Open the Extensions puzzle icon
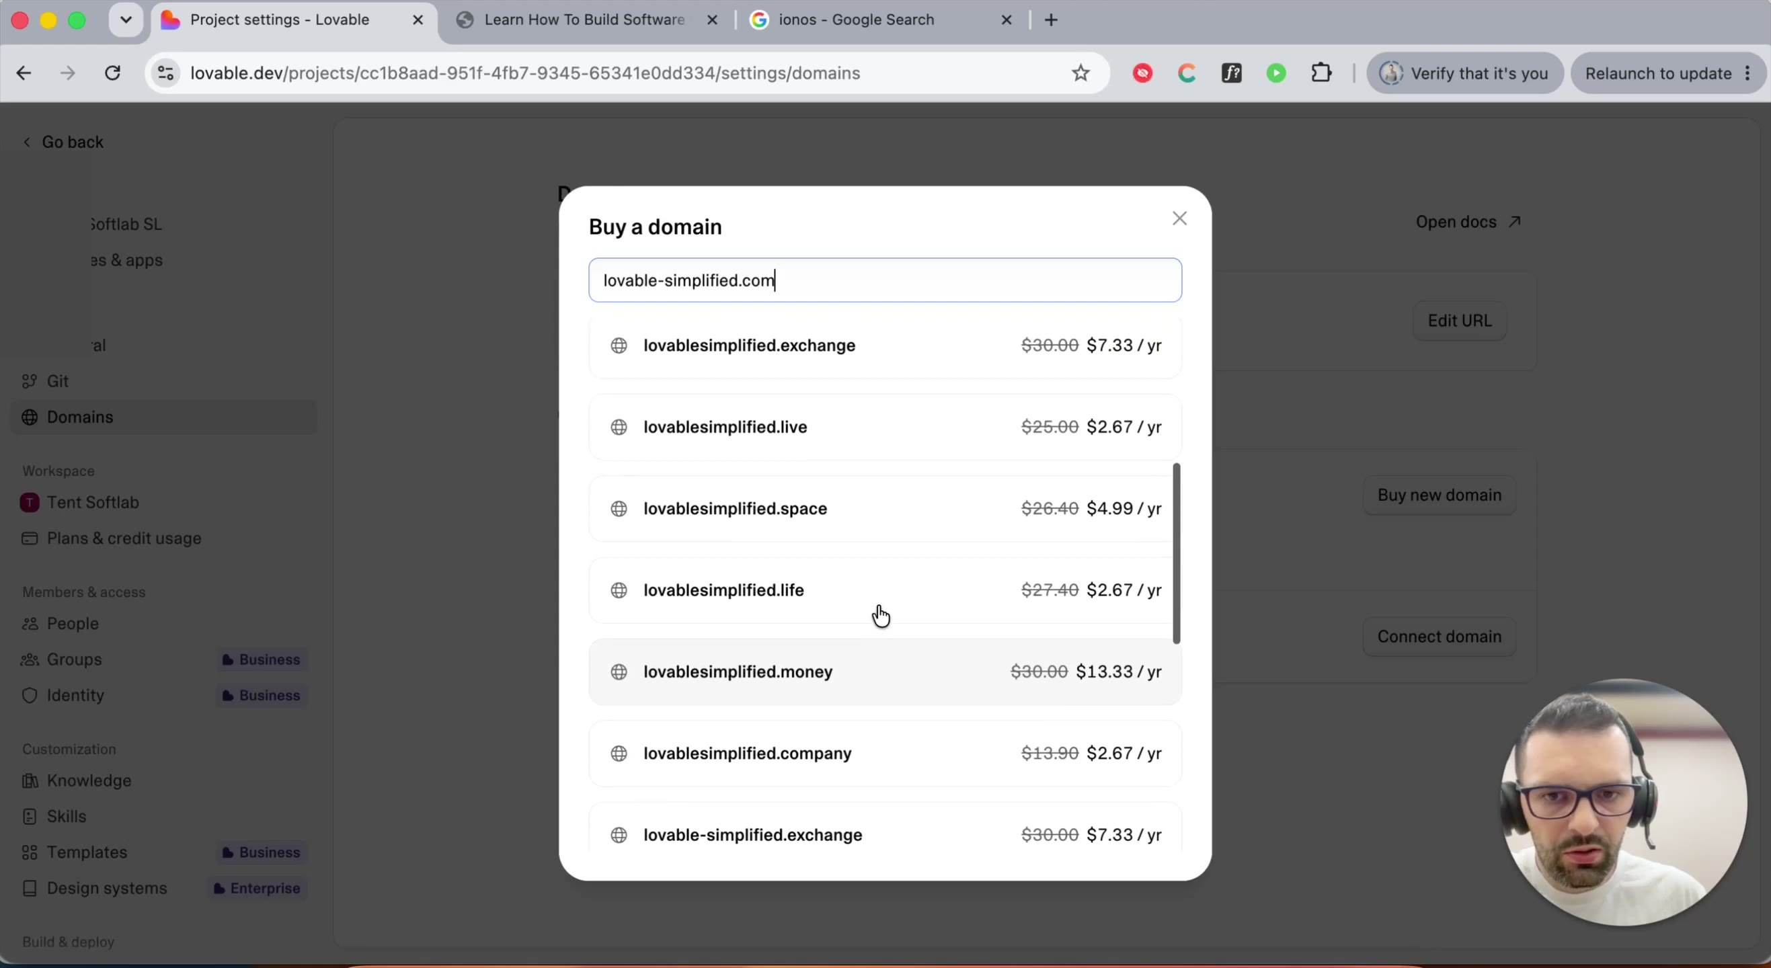Viewport: 1771px width, 968px height. point(1321,73)
